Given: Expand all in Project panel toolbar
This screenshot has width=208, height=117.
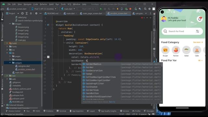Looking at the screenshot, I should pyautogui.click(x=27, y=13).
